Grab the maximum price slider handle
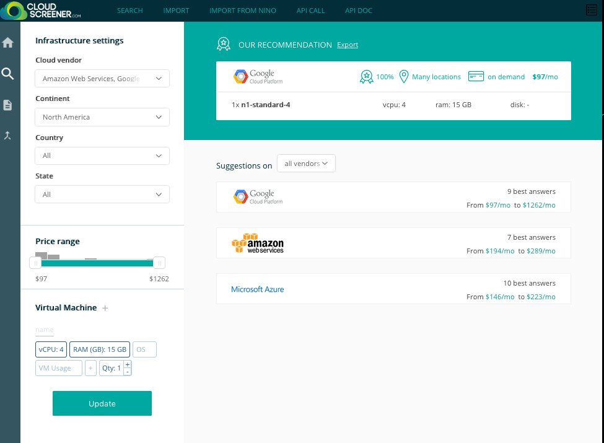The width and height of the screenshot is (604, 443). [159, 263]
